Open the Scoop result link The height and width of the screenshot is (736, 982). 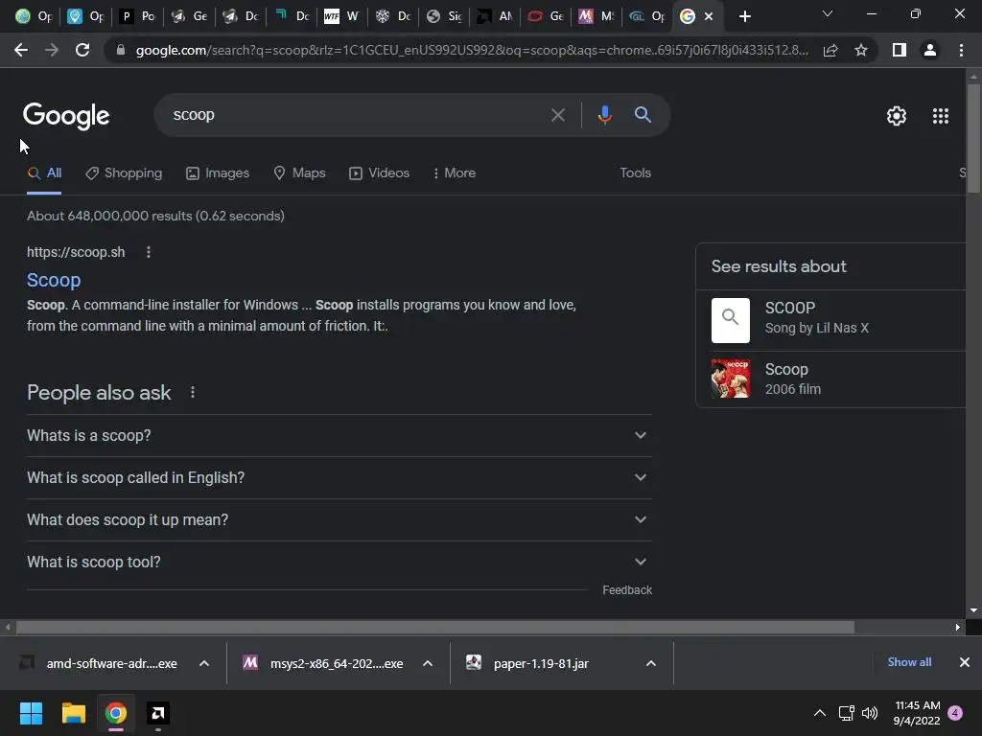[54, 280]
